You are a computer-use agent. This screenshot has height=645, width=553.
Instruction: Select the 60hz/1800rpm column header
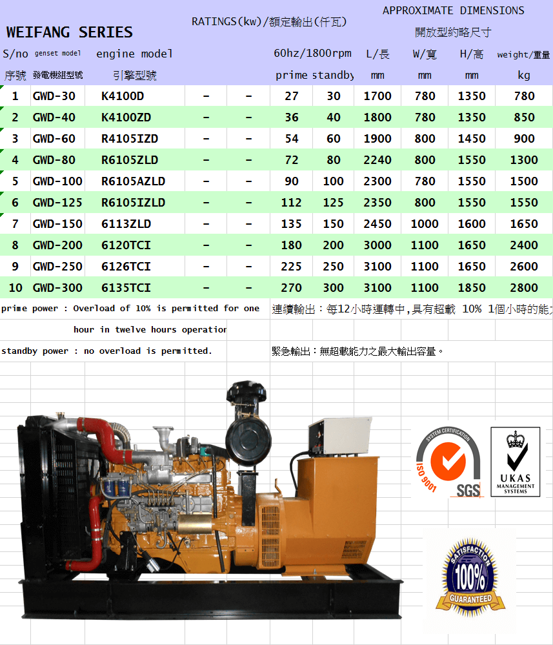312,54
